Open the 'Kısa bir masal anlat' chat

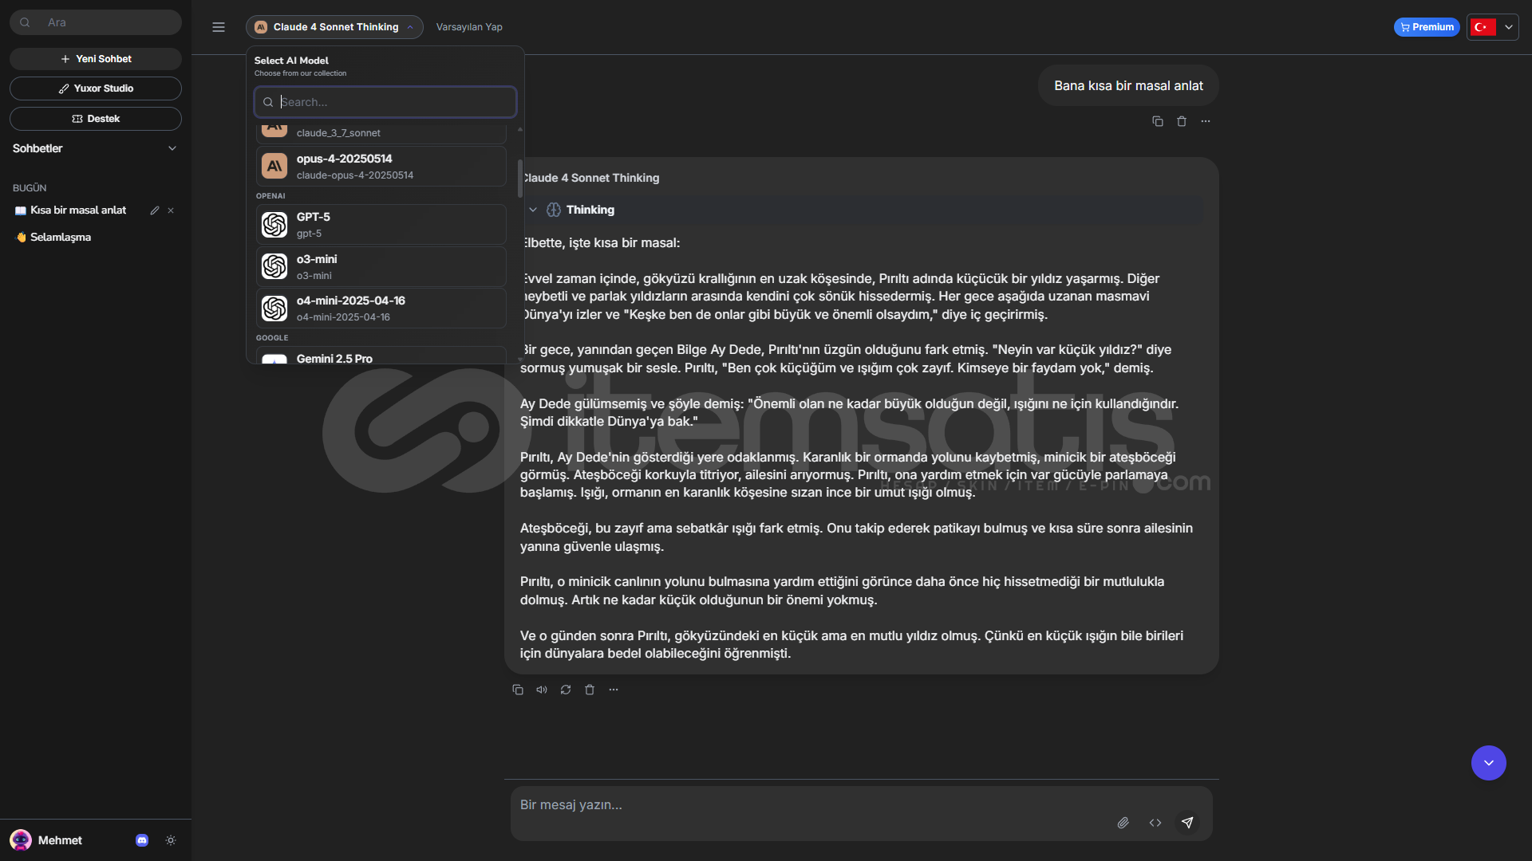pos(78,210)
